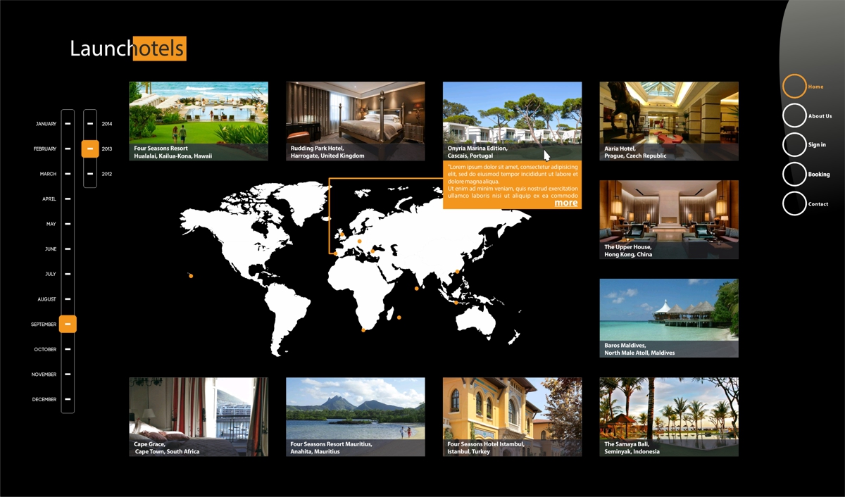Open Four Seasons Resort Mauritius thumbnail

tap(356, 417)
